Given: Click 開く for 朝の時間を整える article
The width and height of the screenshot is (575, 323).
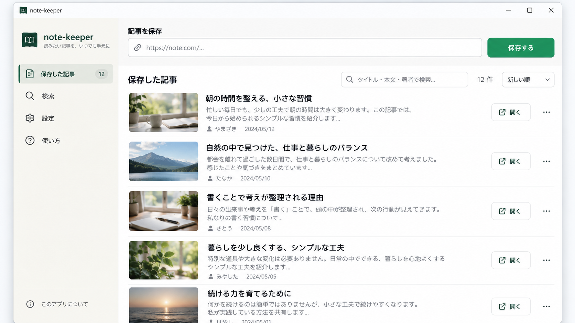Looking at the screenshot, I should (x=511, y=112).
